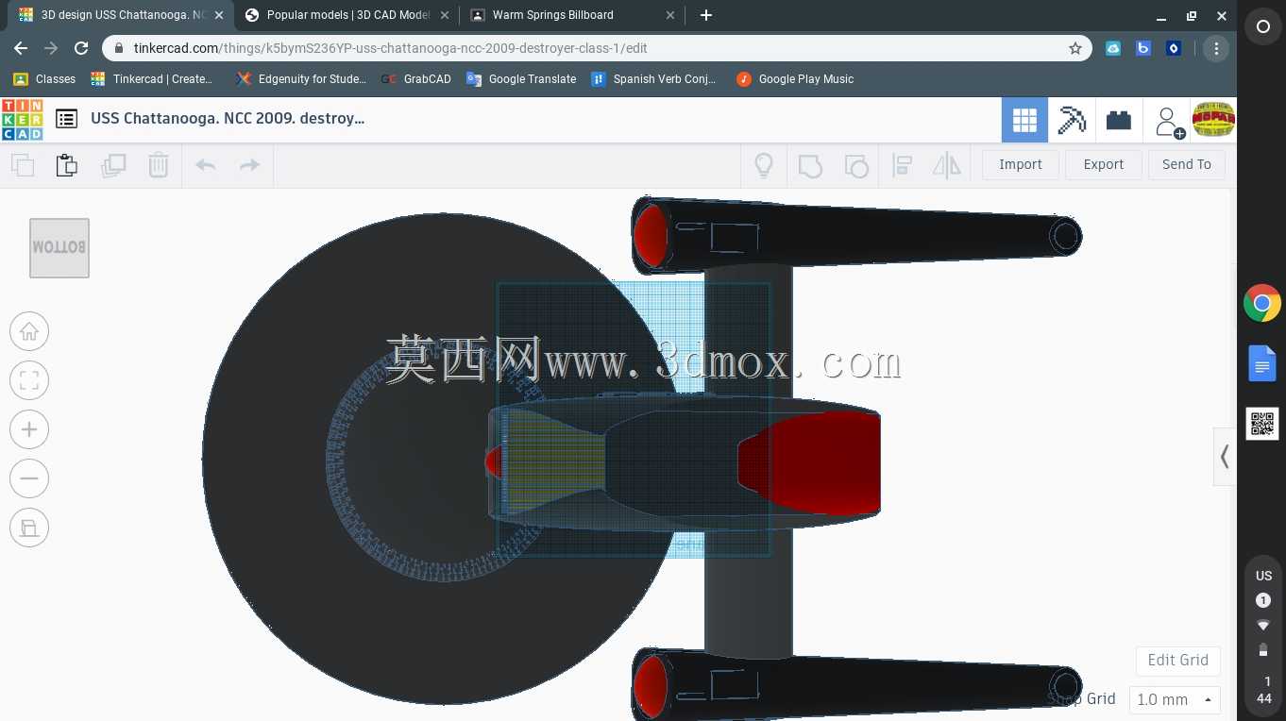Screen dimensions: 1286x721
Task: Click the dark blue square extension icon
Action: 1174,48
